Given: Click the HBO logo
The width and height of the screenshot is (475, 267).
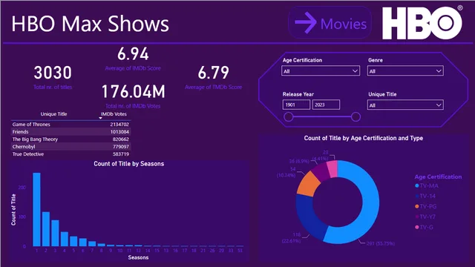Looking at the screenshot, I should coord(422,23).
